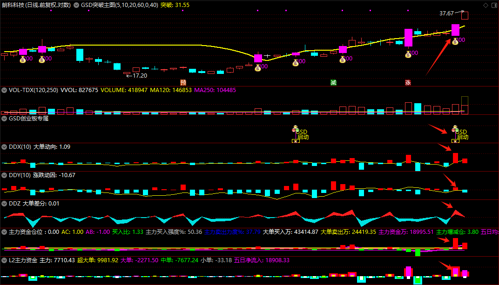Open the 主力资金合位 panel menu
This screenshot has width=499, height=285.
coord(4,232)
